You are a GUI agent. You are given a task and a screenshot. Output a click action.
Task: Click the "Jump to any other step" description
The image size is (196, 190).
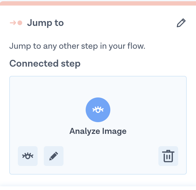77,46
